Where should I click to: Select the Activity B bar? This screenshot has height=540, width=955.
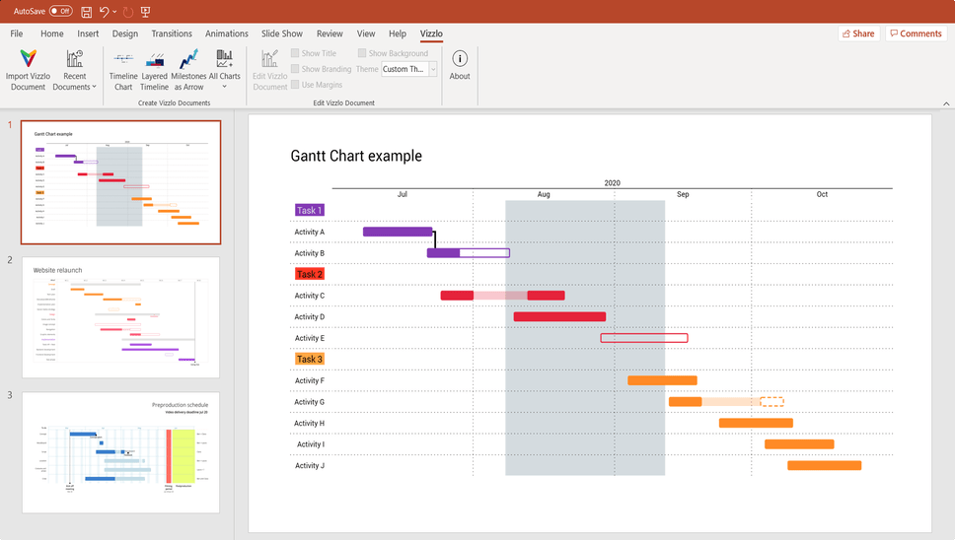pos(469,253)
